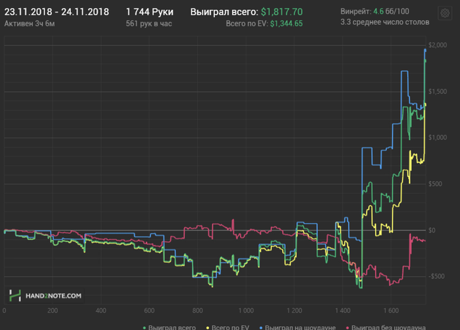460x330 pixels.
Task: Click the $2,000 y-axis label
Action: pos(438,45)
